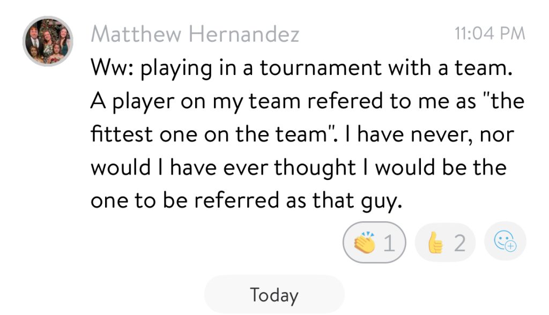Toggle the clapping hands reaction pill
549x315 pixels.
pyautogui.click(x=375, y=243)
